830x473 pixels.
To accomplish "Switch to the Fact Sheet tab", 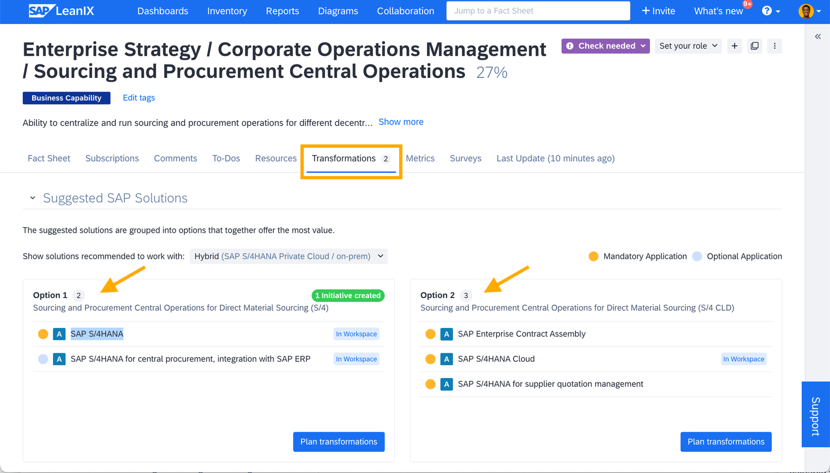I will point(49,159).
